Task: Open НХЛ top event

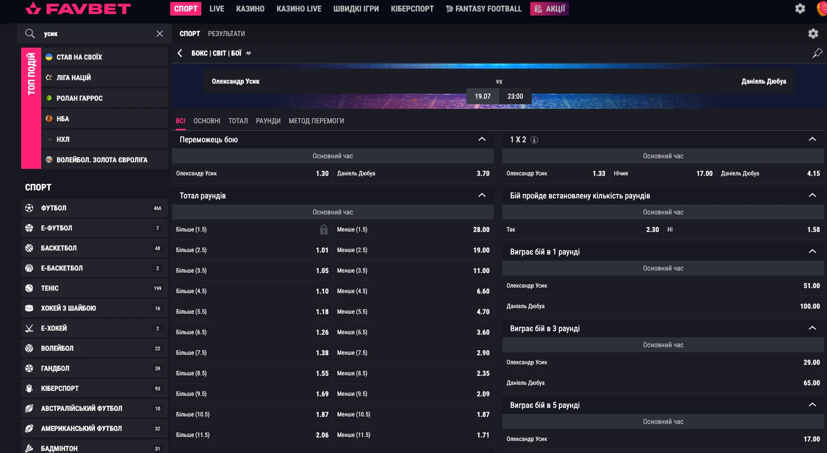Action: (104, 139)
